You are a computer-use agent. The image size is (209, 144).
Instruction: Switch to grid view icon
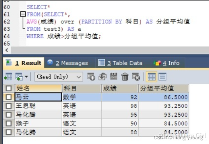pyautogui.click(x=151, y=77)
